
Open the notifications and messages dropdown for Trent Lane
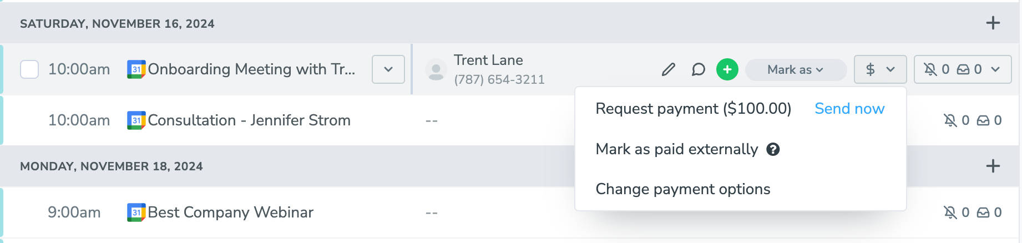point(962,69)
